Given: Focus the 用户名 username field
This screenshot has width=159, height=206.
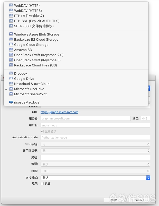Looking at the screenshot, I should tap(95, 125).
